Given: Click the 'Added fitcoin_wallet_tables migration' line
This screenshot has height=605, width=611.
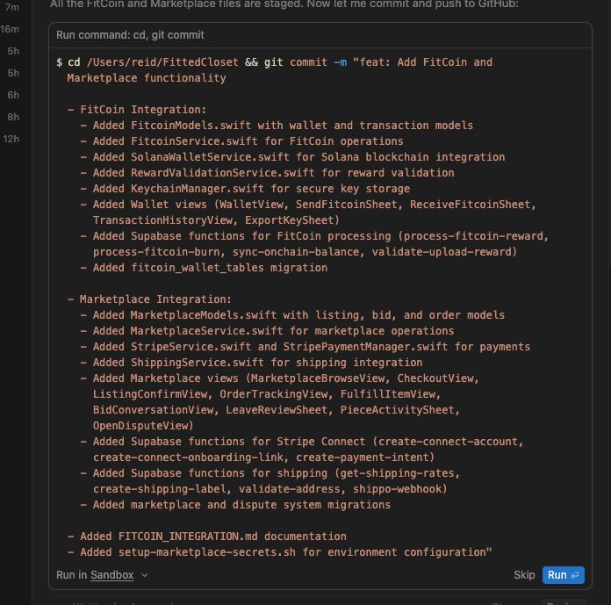Looking at the screenshot, I should [x=204, y=268].
